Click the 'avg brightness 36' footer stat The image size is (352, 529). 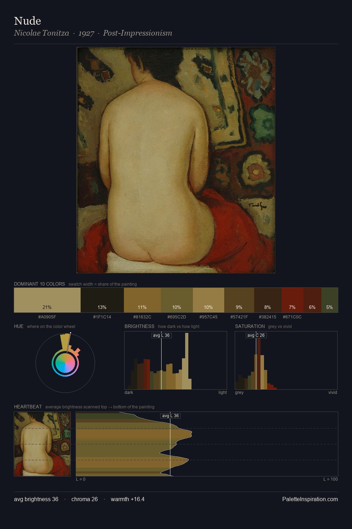36,499
